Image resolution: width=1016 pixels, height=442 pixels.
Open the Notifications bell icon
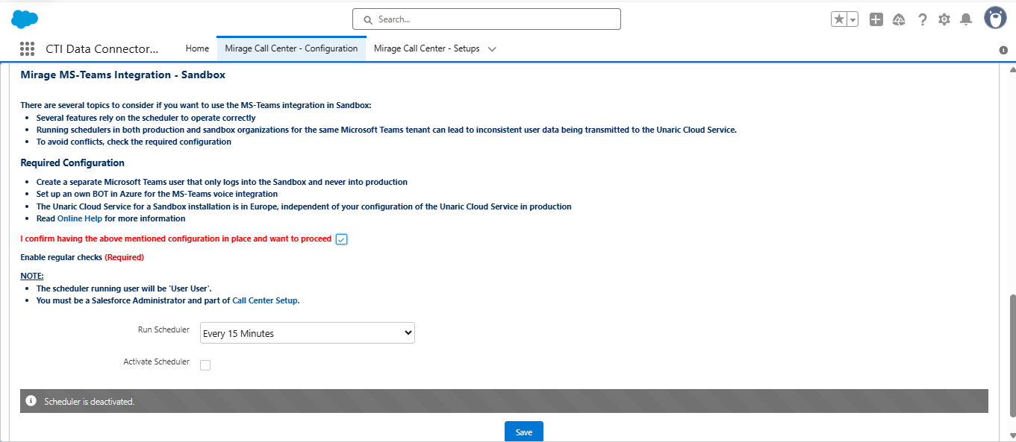pos(966,19)
